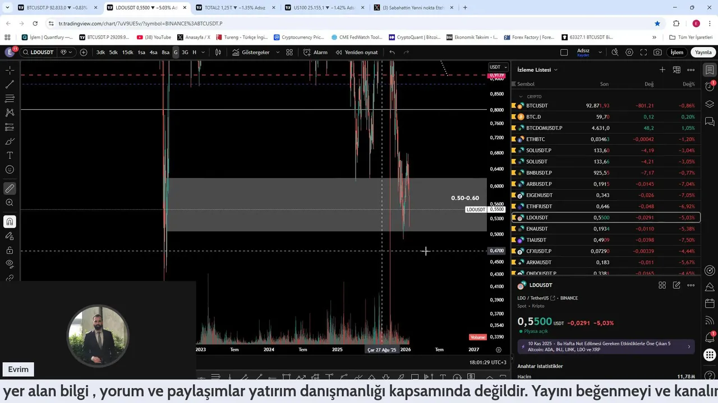The width and height of the screenshot is (718, 403).
Task: Select the text annotation tool
Action: pyautogui.click(x=10, y=155)
